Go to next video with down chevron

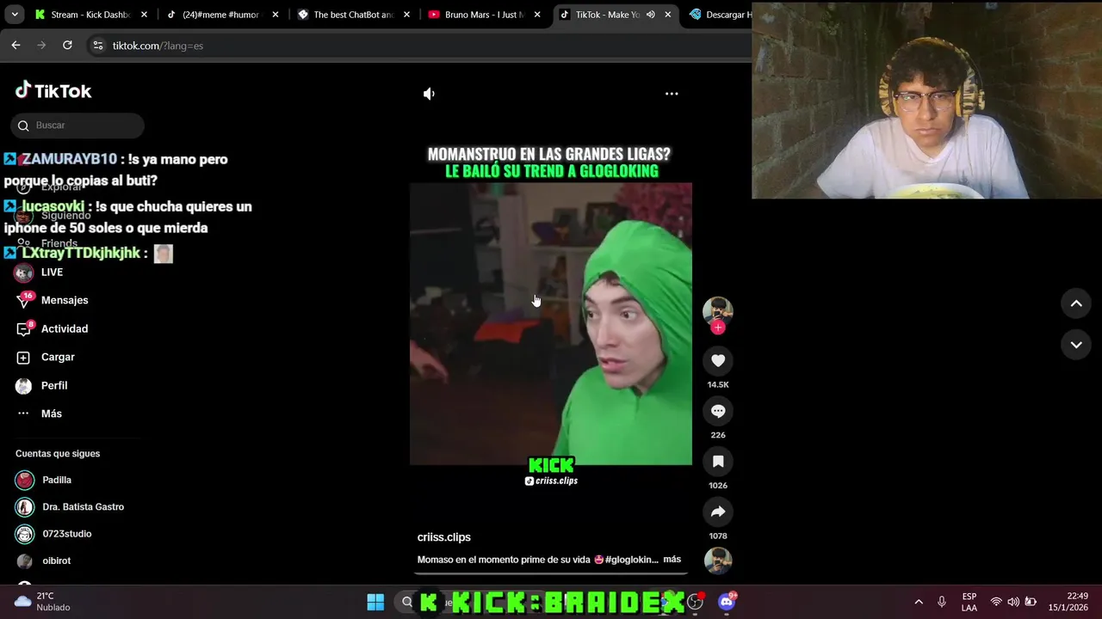click(x=1076, y=345)
